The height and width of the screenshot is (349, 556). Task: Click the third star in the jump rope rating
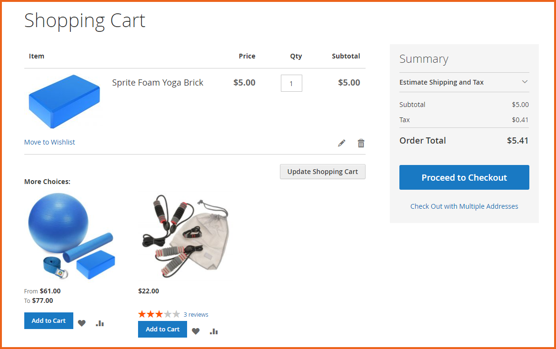coord(159,314)
